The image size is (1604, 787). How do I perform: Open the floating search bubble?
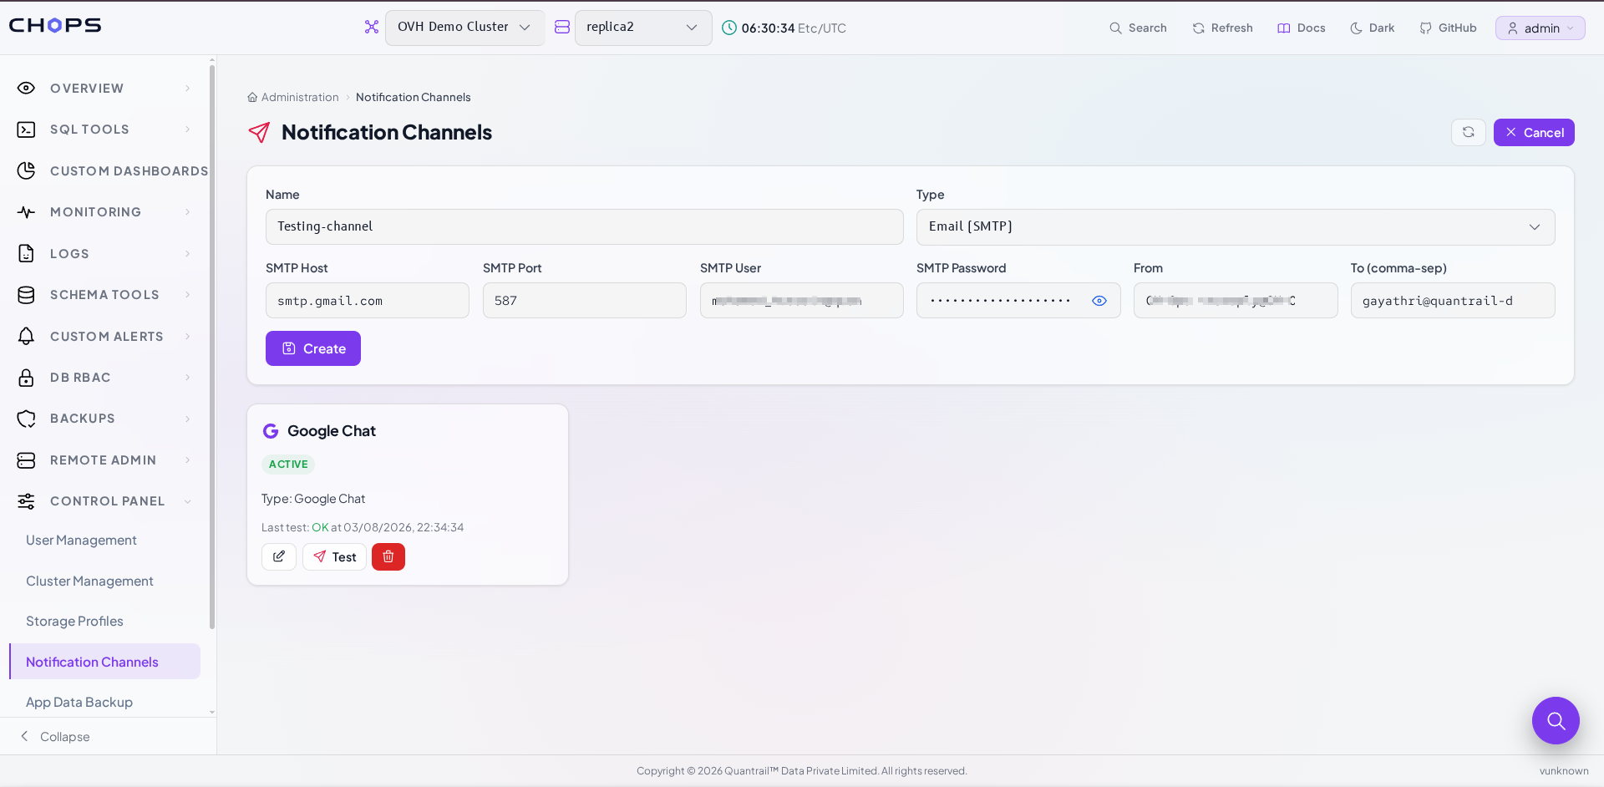point(1556,720)
